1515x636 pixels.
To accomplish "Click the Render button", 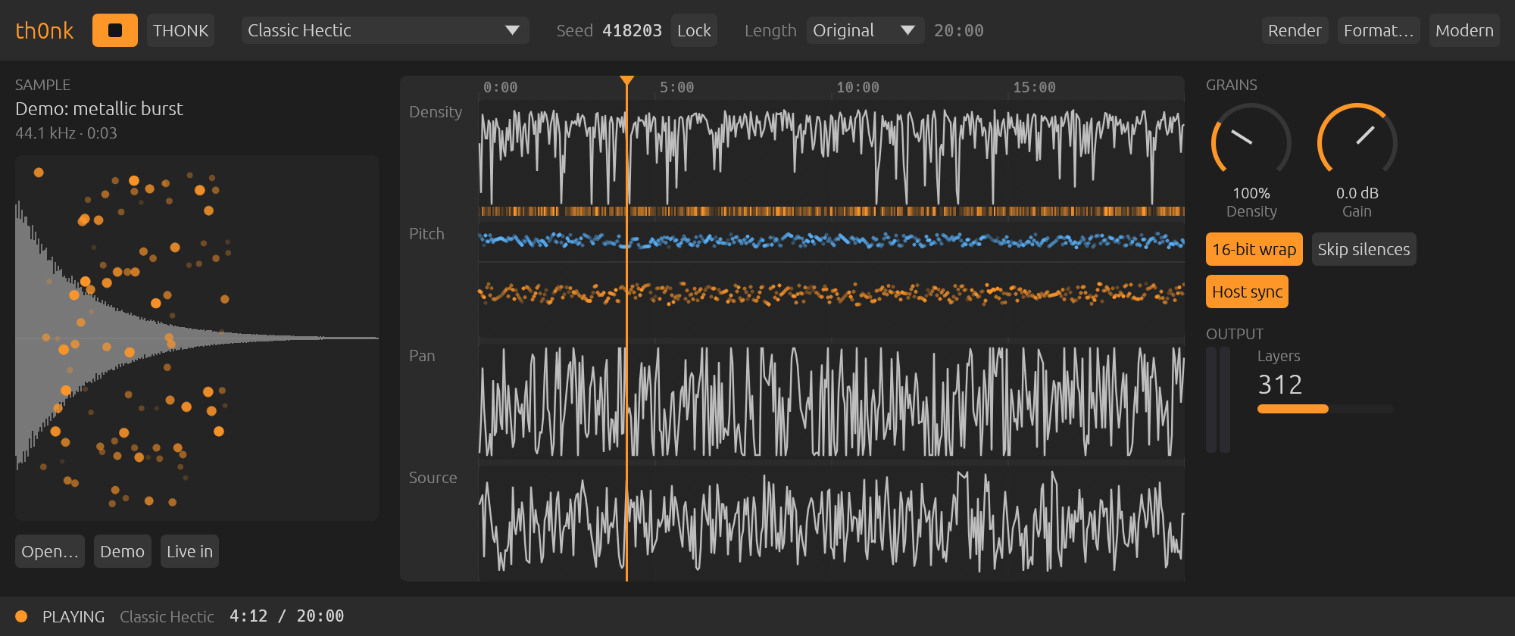I will click(1295, 30).
